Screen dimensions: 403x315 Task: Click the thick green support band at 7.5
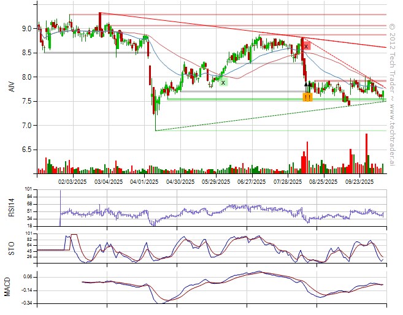pyautogui.click(x=245, y=99)
